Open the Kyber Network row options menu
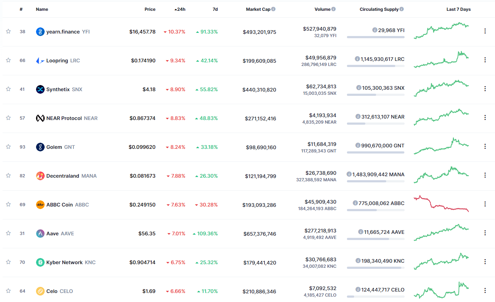 [x=485, y=262]
